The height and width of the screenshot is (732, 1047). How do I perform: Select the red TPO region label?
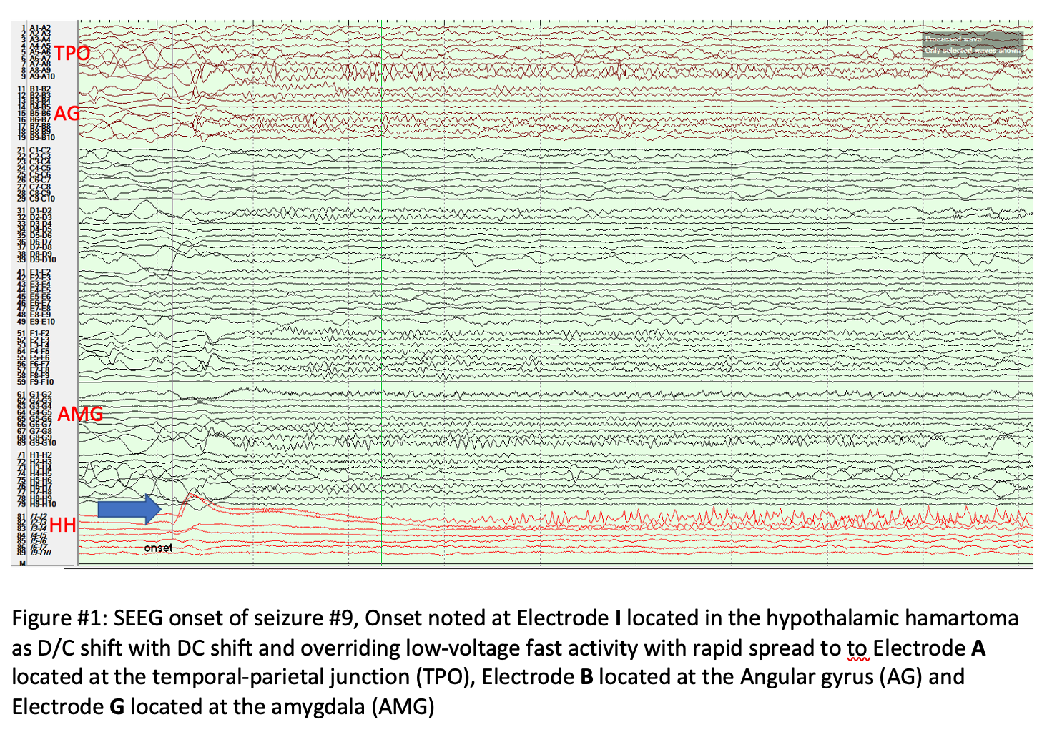(72, 54)
